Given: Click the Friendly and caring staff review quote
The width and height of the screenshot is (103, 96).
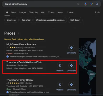Looking at the screenshot, I should (29, 93).
